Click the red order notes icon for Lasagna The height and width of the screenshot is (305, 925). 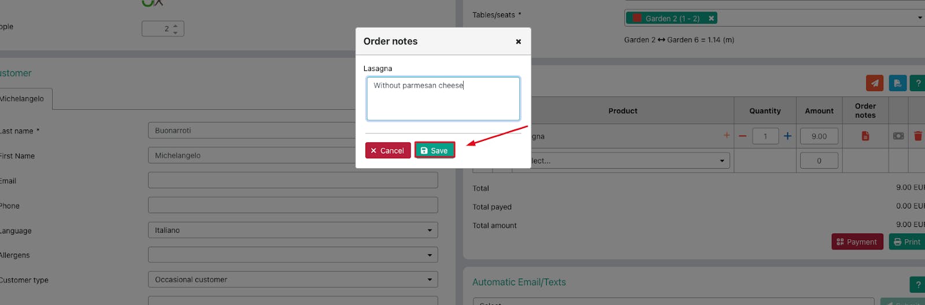[x=865, y=136]
